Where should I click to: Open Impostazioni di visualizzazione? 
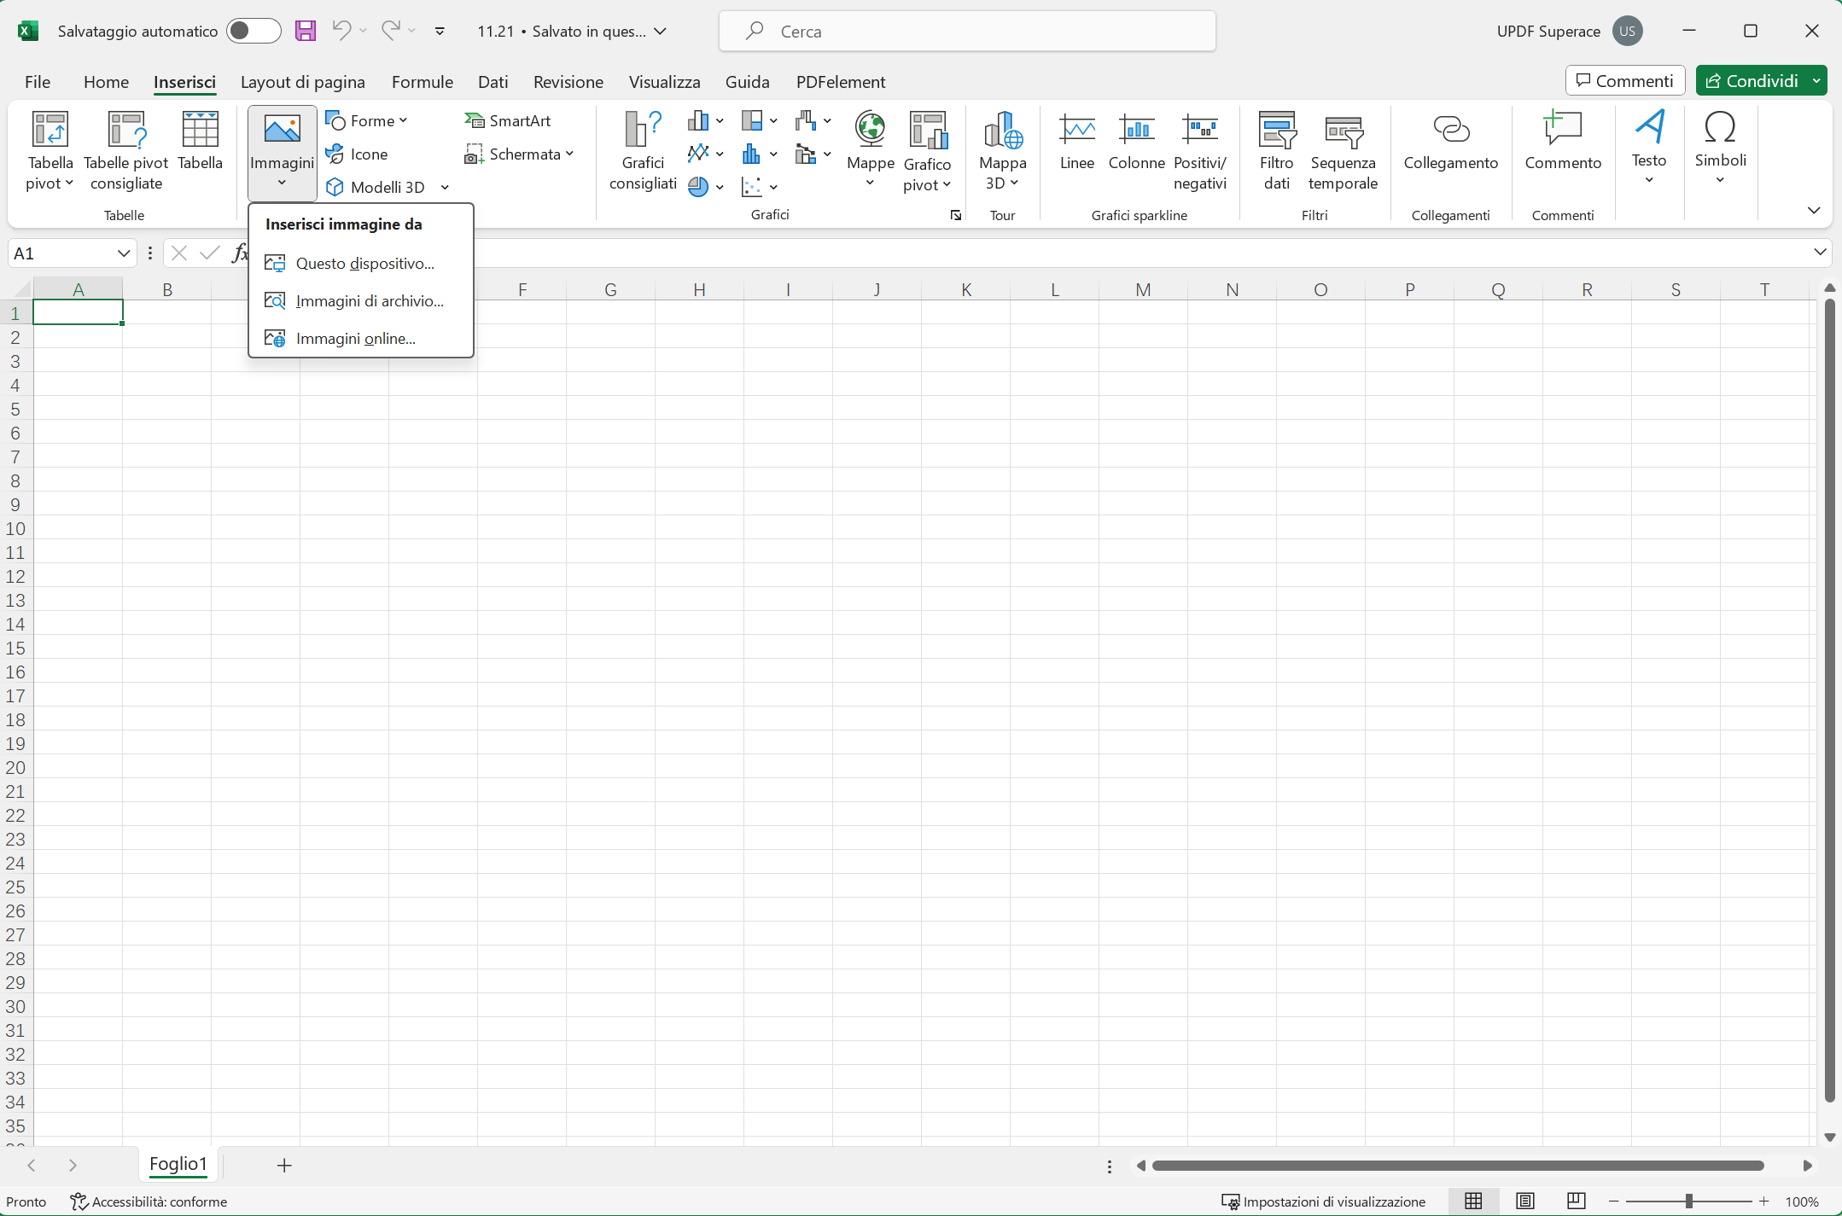click(x=1323, y=1201)
